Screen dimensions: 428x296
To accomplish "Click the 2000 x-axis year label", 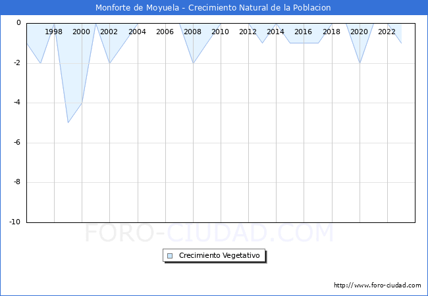I will tap(81, 32).
